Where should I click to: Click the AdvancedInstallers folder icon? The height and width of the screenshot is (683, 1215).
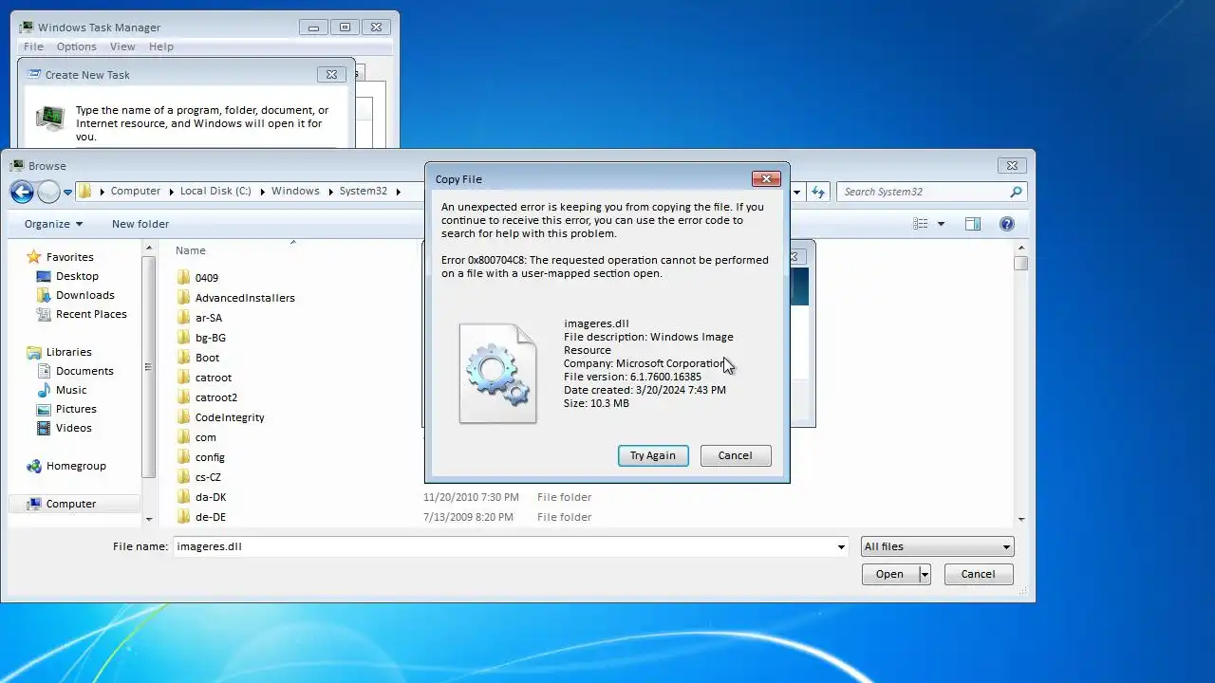(x=184, y=298)
